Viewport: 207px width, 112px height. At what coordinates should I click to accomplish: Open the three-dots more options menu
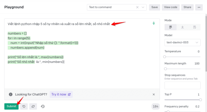tap(199, 7)
